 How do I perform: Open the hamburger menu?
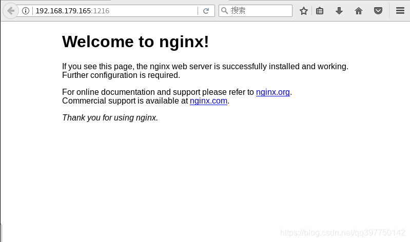tap(400, 11)
